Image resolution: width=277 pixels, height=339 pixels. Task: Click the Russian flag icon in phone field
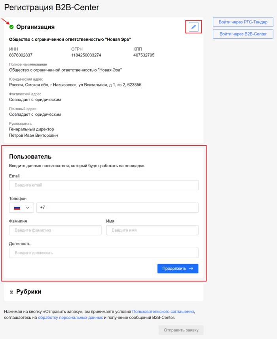click(x=17, y=208)
